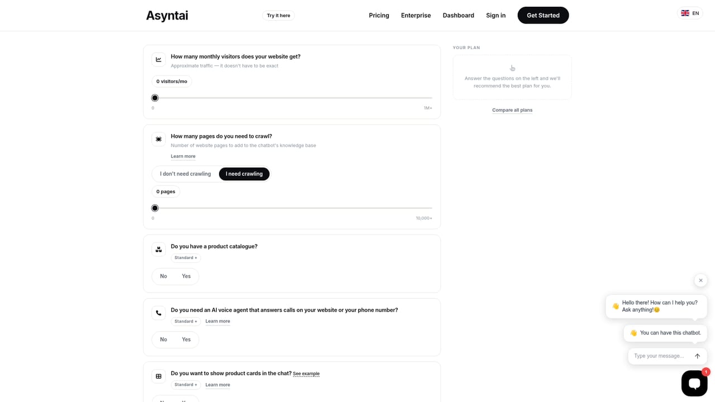Screen dimensions: 715x402
Task: Click the pages to crawl slider handle
Action: tap(155, 208)
